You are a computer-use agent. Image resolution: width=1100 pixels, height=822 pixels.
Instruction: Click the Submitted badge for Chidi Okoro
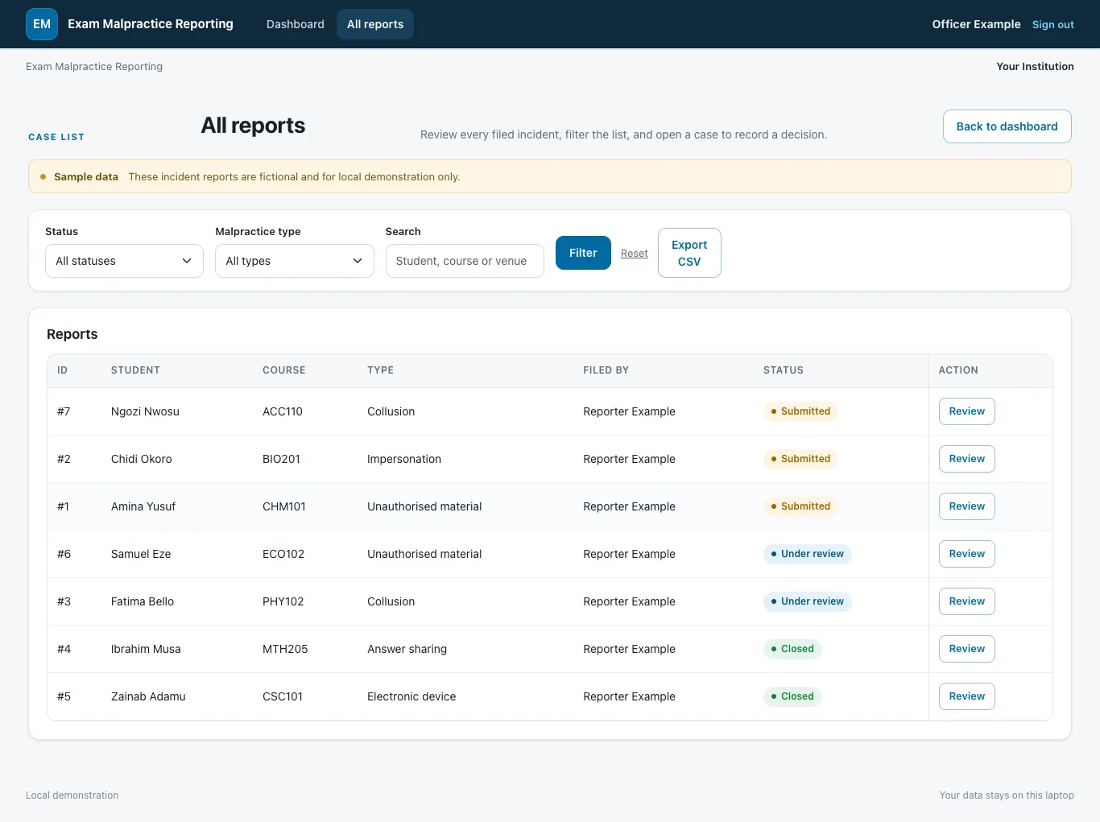click(800, 459)
